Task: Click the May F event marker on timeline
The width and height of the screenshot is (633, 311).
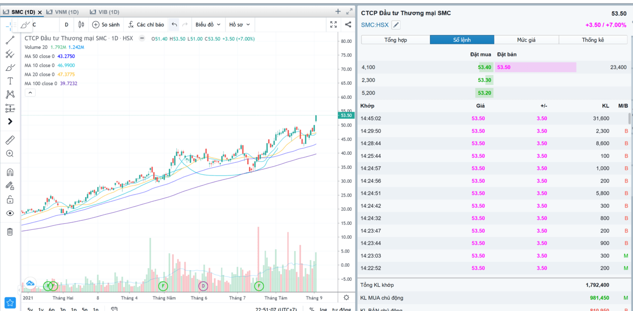Action: pos(163,286)
